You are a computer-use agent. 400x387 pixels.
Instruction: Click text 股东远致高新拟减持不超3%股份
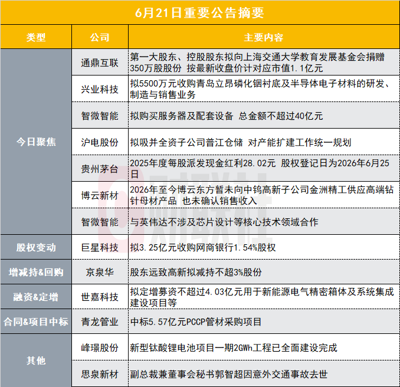(196, 272)
